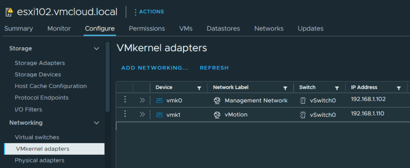Switch to the Monitor tab
This screenshot has width=410, height=168.
pyautogui.click(x=59, y=28)
